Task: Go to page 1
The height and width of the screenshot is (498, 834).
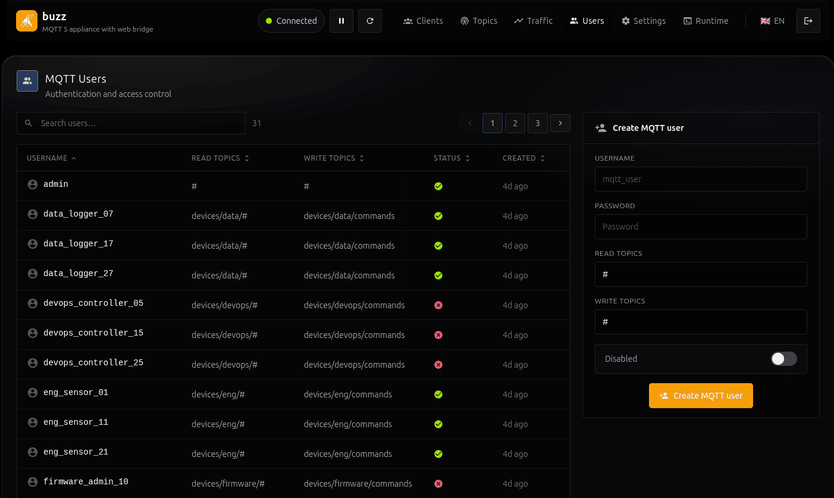Action: [493, 123]
